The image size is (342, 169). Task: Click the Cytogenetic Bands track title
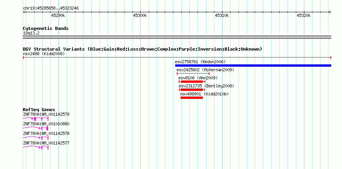pos(46,28)
